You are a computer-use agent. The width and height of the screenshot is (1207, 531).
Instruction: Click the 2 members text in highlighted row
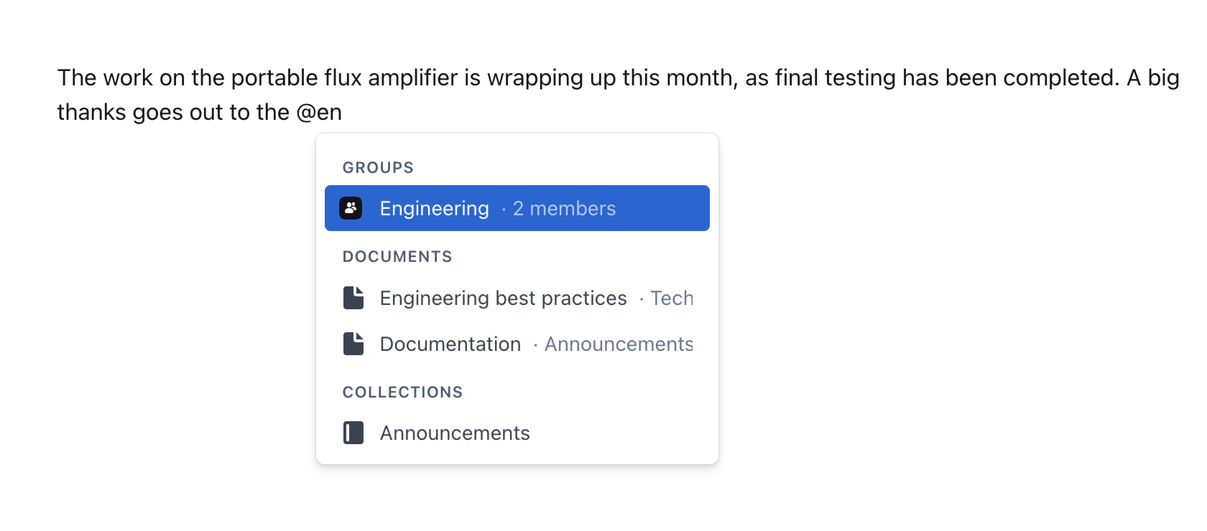tap(564, 208)
